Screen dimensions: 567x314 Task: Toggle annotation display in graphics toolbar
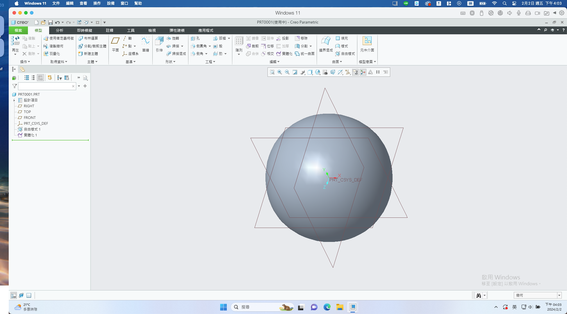coord(355,72)
